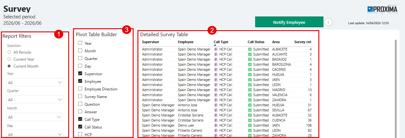This screenshot has height=138, width=405.
Task: Select the Current Year radio option
Action: point(9,59)
